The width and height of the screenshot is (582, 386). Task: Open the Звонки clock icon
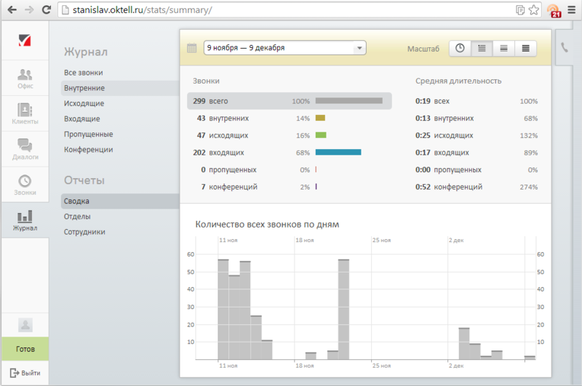(x=25, y=181)
